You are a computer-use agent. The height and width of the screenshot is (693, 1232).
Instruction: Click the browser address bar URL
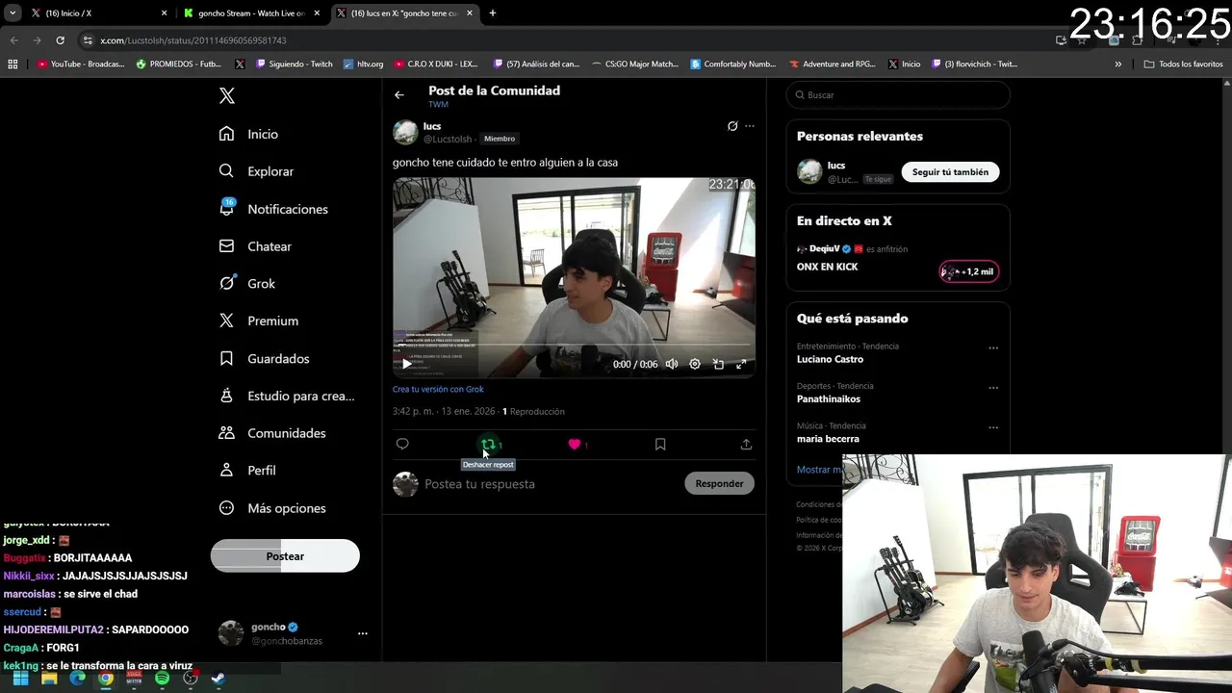coord(193,40)
